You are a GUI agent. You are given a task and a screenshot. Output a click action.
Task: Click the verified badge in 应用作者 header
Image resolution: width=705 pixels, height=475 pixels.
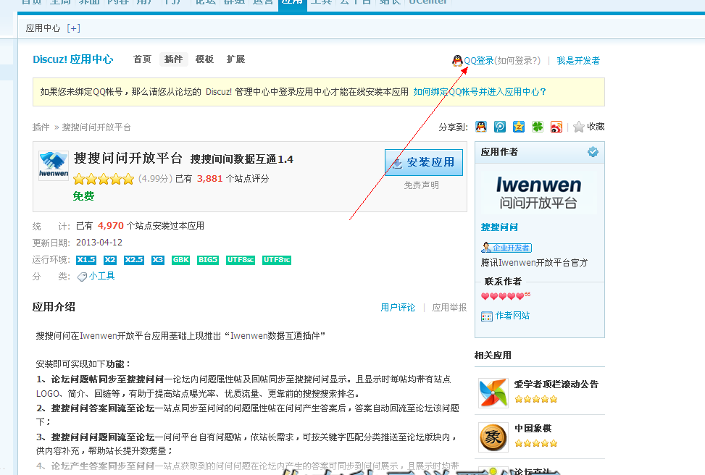pos(593,152)
